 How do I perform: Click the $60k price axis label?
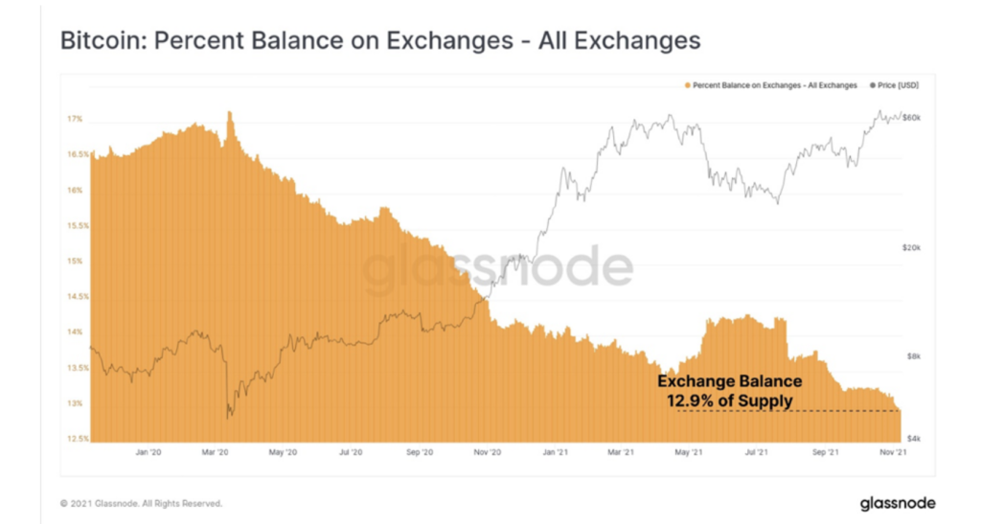click(912, 118)
